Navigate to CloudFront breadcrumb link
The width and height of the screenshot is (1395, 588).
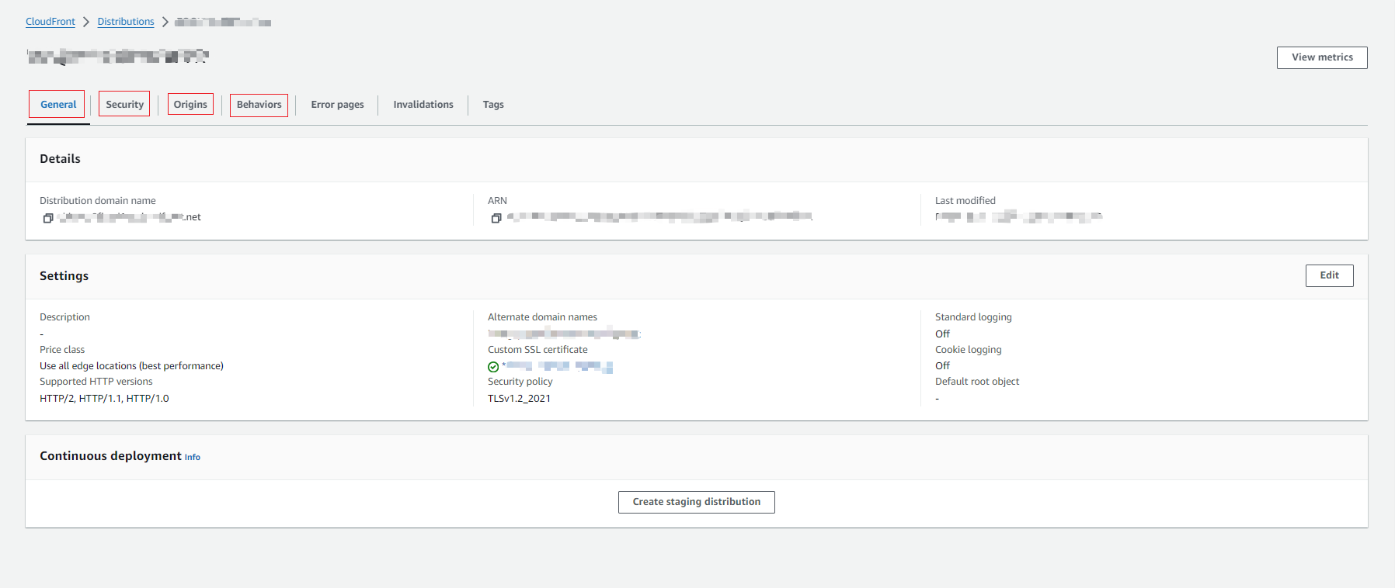tap(50, 22)
